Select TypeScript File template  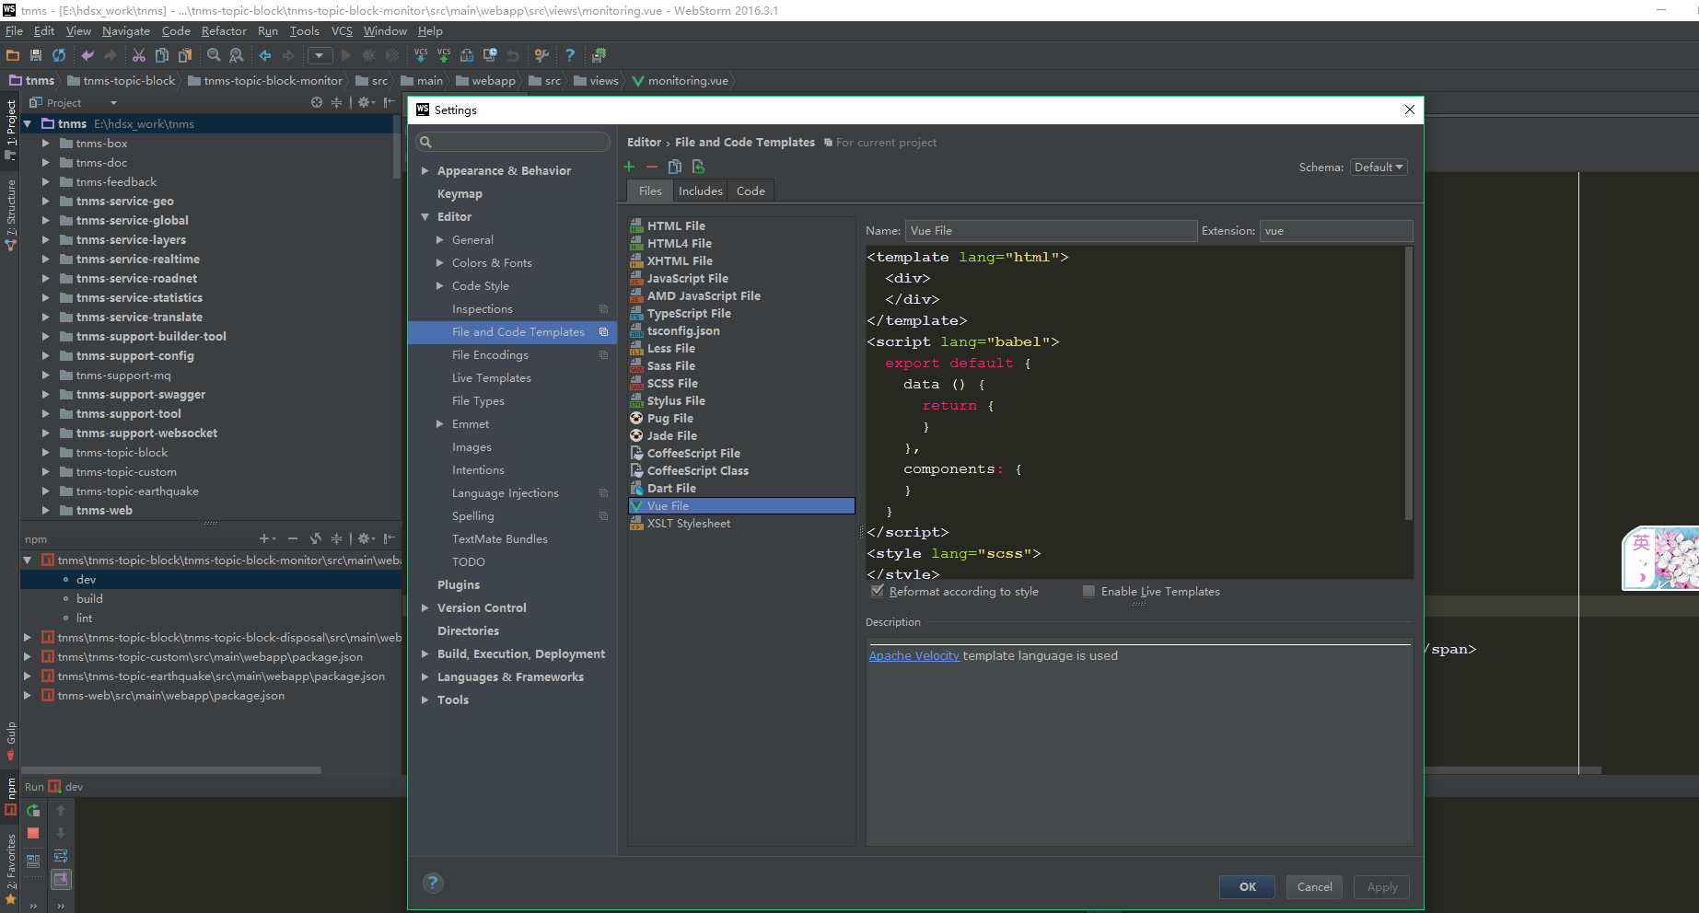[x=689, y=313]
